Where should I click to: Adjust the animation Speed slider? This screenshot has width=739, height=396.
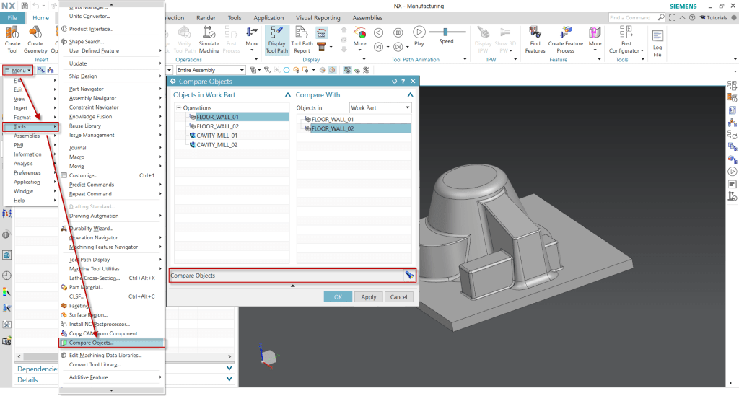[x=447, y=32]
